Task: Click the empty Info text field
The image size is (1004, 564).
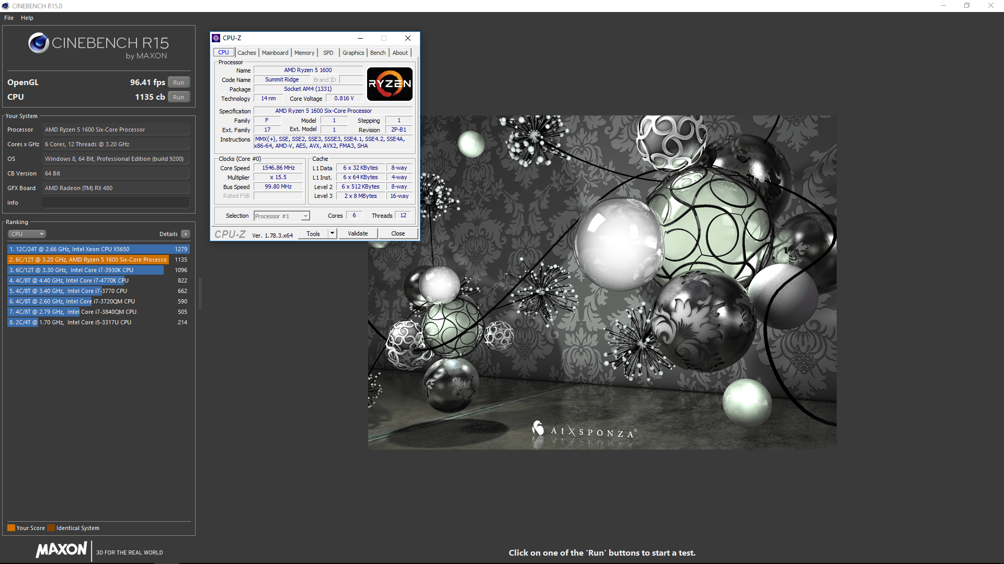Action: [x=116, y=203]
